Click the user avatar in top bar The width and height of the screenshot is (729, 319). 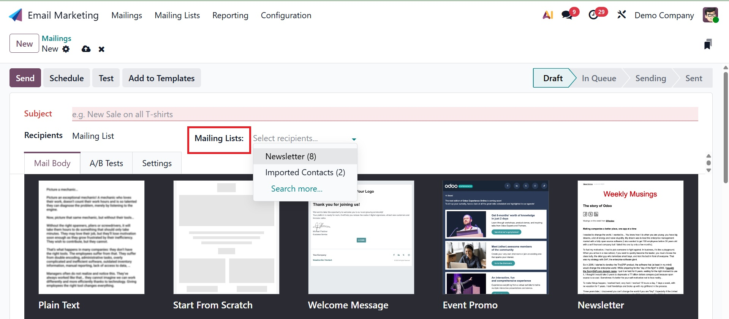pos(710,15)
